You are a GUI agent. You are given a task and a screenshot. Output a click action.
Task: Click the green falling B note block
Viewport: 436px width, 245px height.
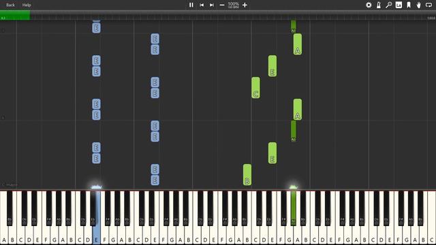coord(247,175)
